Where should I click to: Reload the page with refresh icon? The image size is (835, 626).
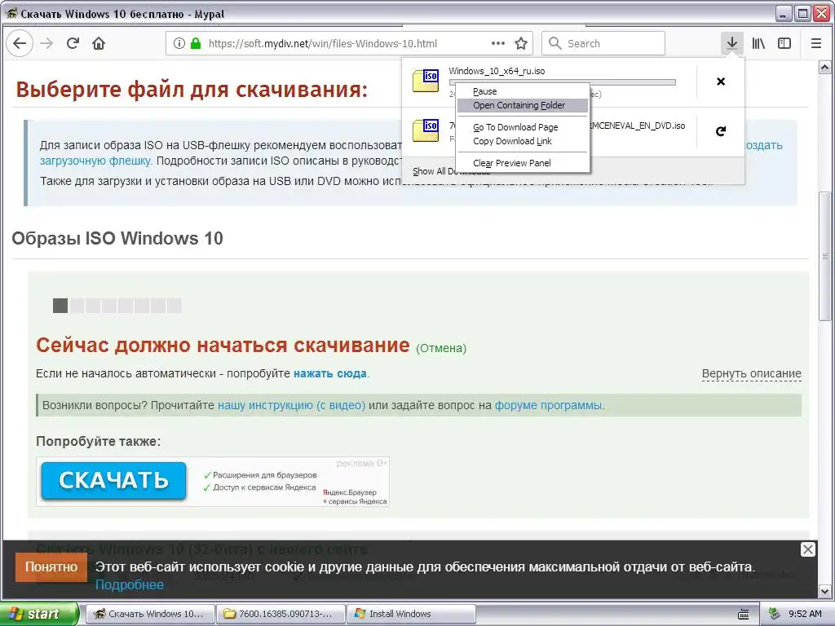(x=73, y=43)
